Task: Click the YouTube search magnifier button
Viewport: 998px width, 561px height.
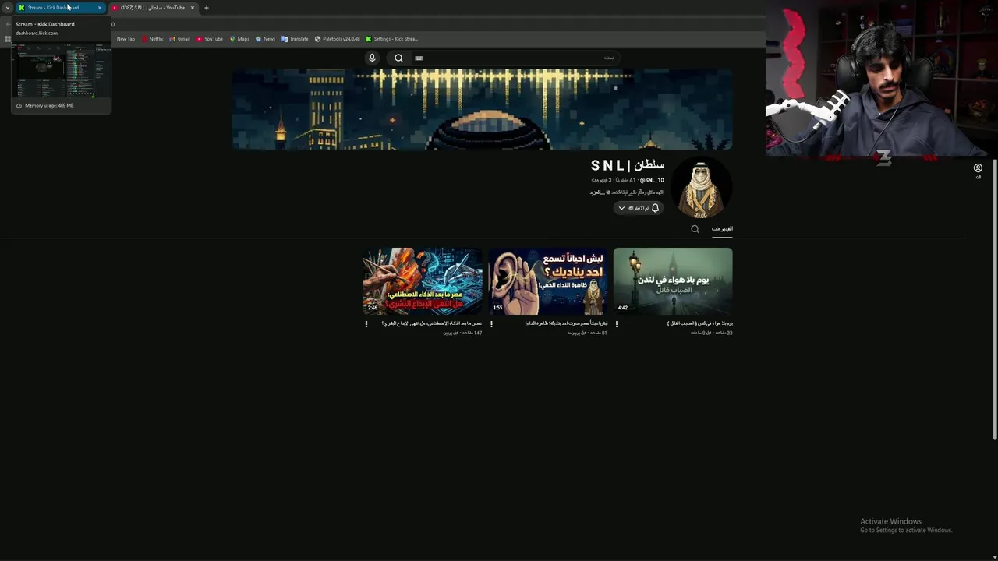Action: tap(398, 58)
